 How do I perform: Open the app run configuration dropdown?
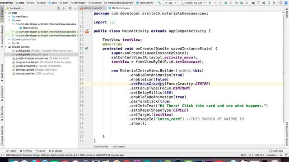tap(171, 3)
